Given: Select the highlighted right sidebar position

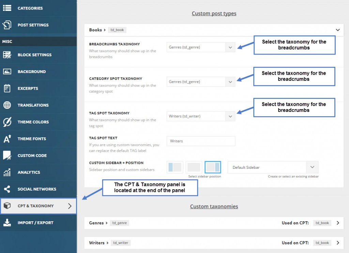Looking at the screenshot, I should 213,167.
